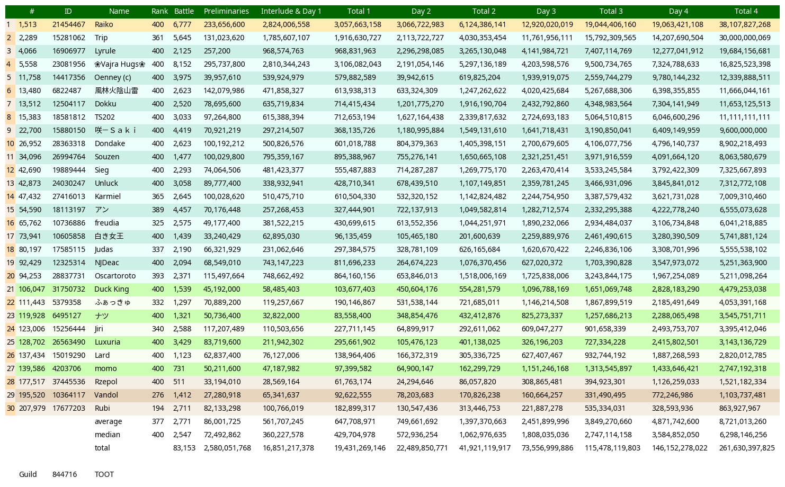The width and height of the screenshot is (785, 487).
Task: Select the Day 3 column header
Action: (546, 11)
